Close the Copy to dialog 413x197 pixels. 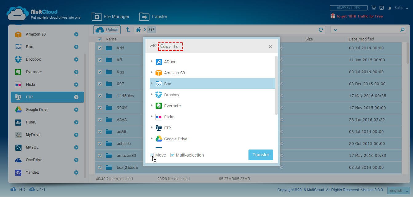[270, 47]
